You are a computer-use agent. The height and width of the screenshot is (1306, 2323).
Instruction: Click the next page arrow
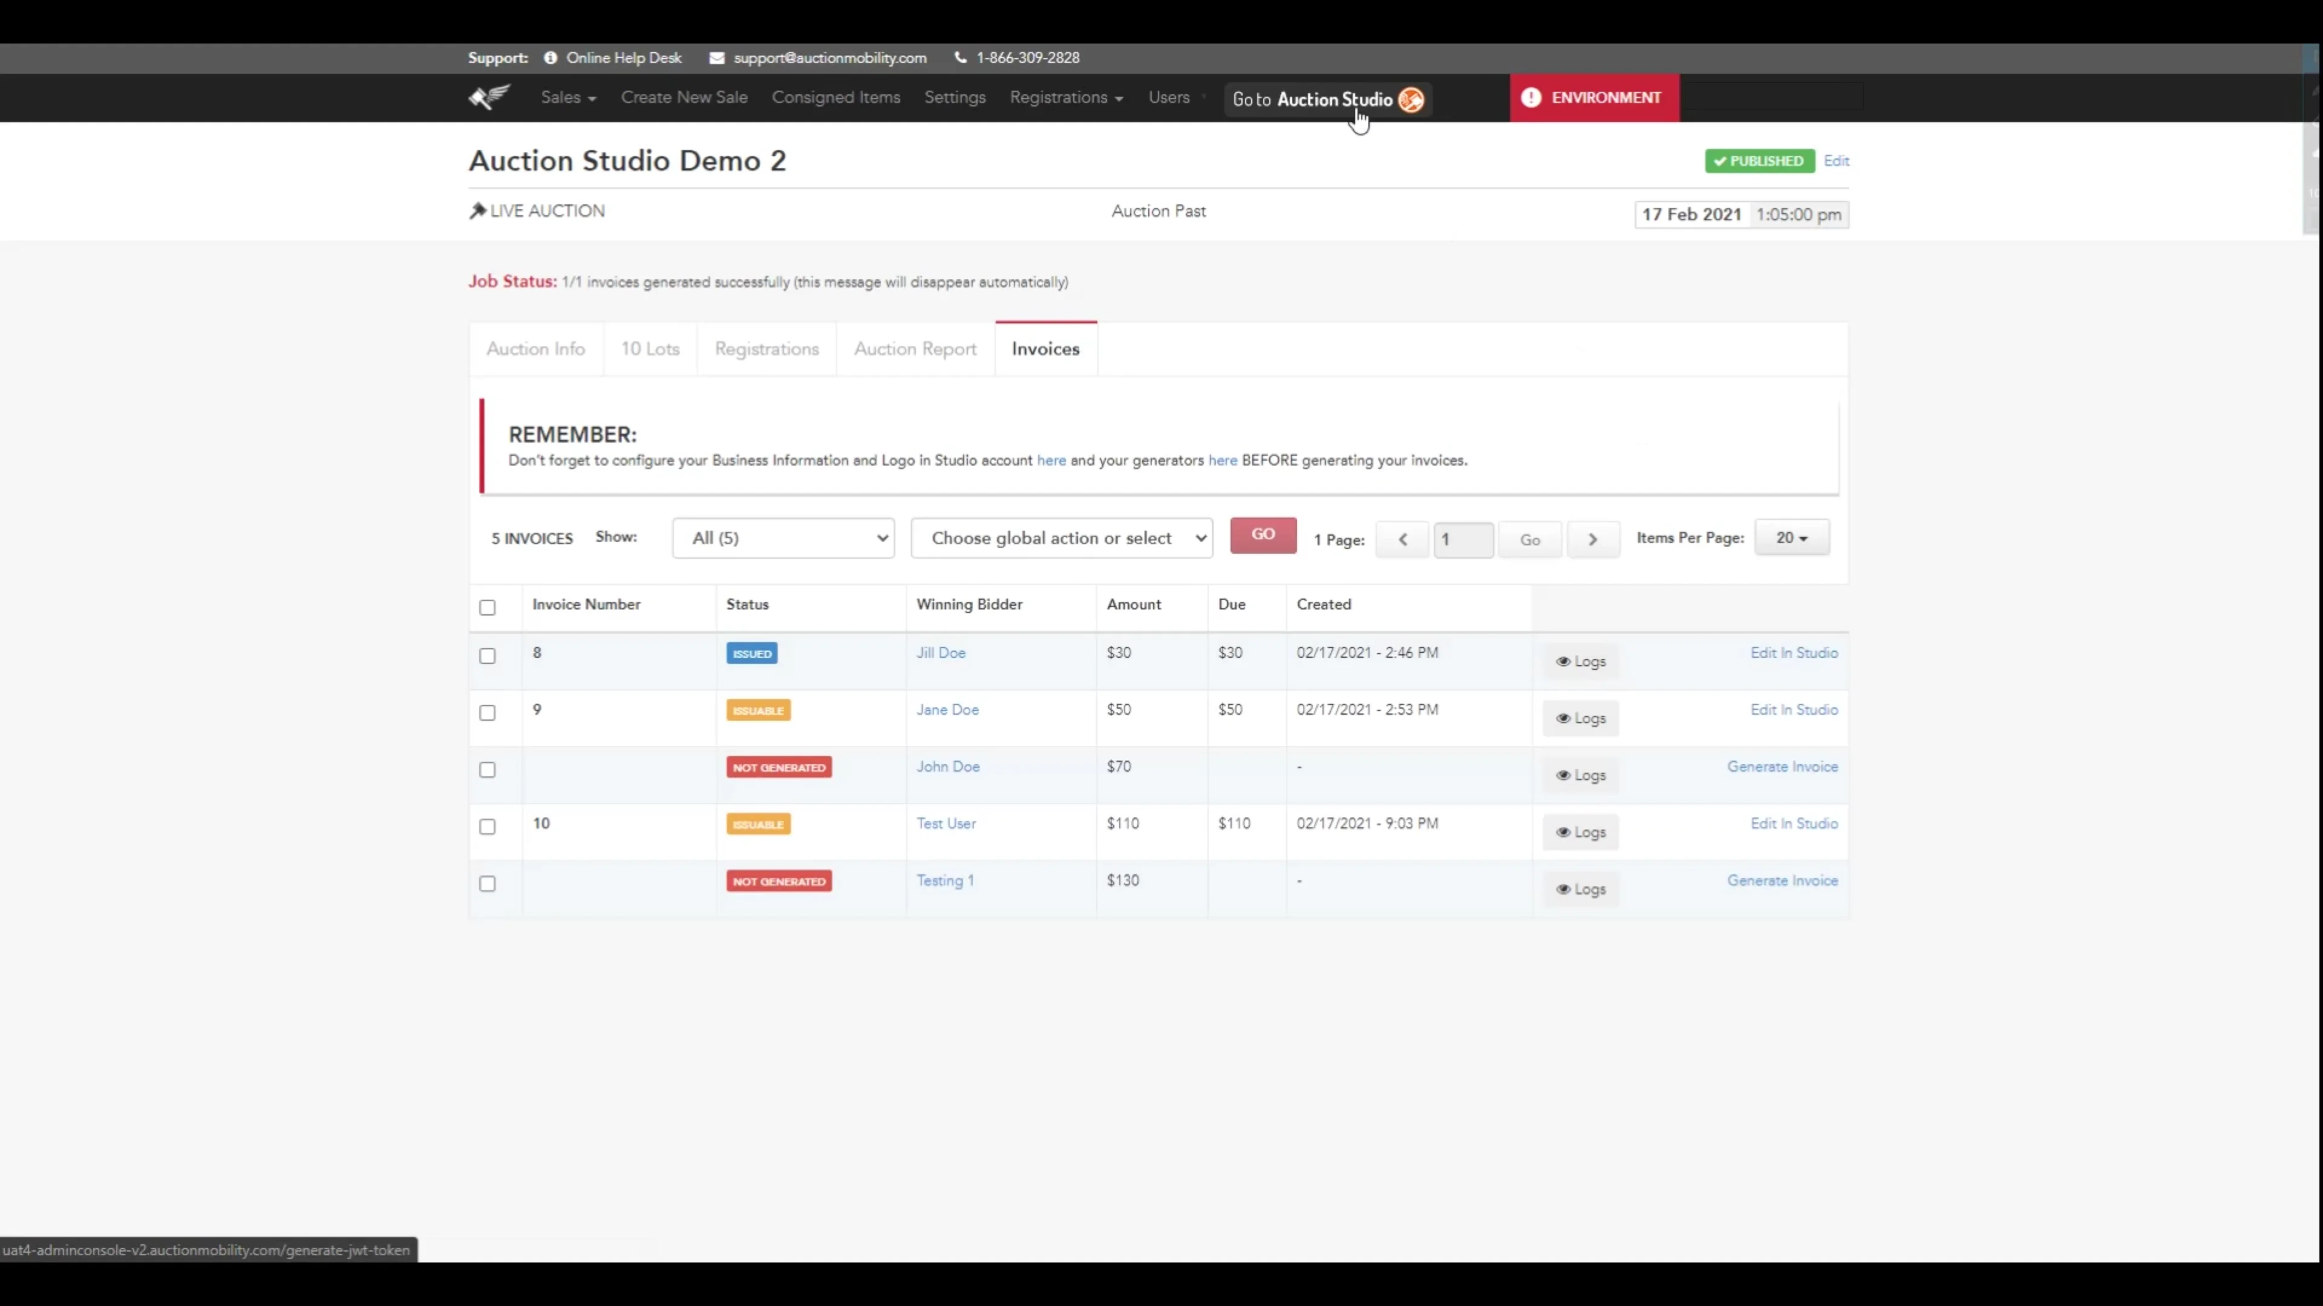[1593, 539]
